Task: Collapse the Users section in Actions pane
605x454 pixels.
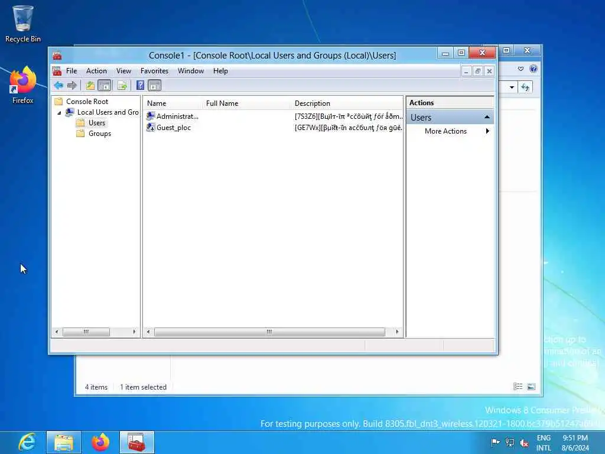Action: [487, 118]
